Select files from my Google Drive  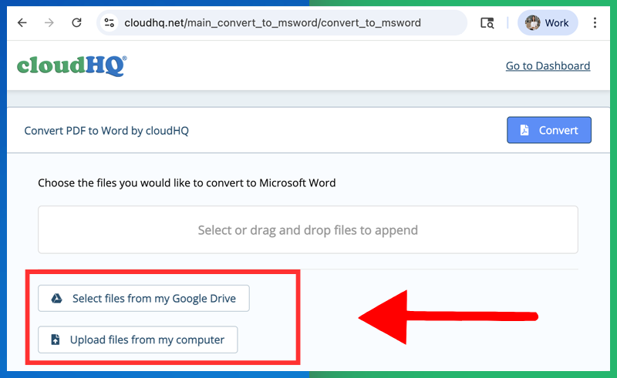[143, 298]
